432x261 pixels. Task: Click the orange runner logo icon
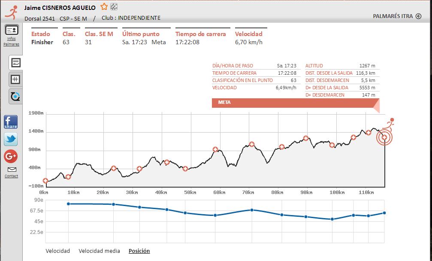point(12,12)
